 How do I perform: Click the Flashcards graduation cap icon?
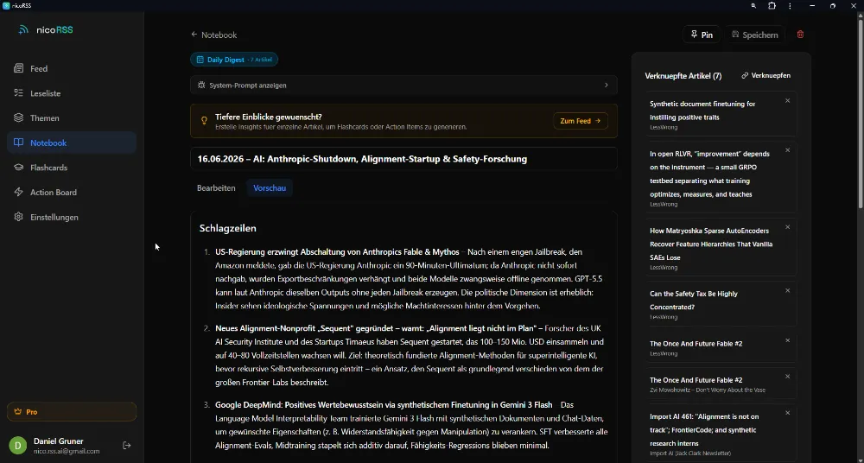click(x=19, y=168)
